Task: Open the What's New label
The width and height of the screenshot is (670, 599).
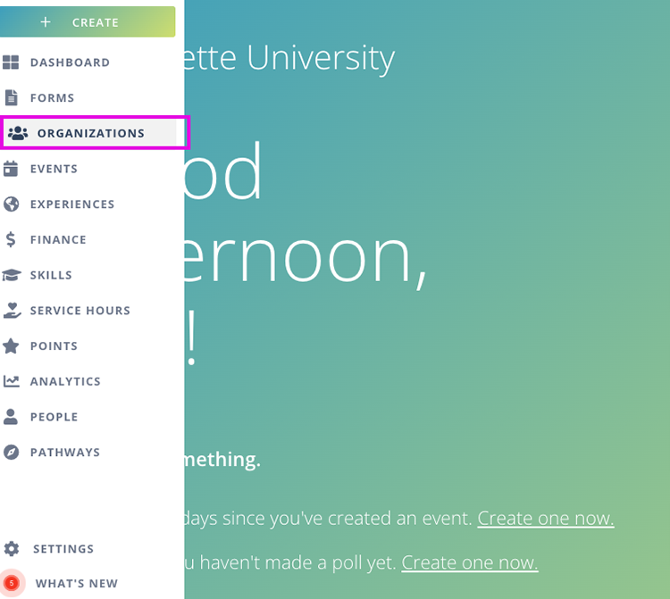Action: (77, 584)
